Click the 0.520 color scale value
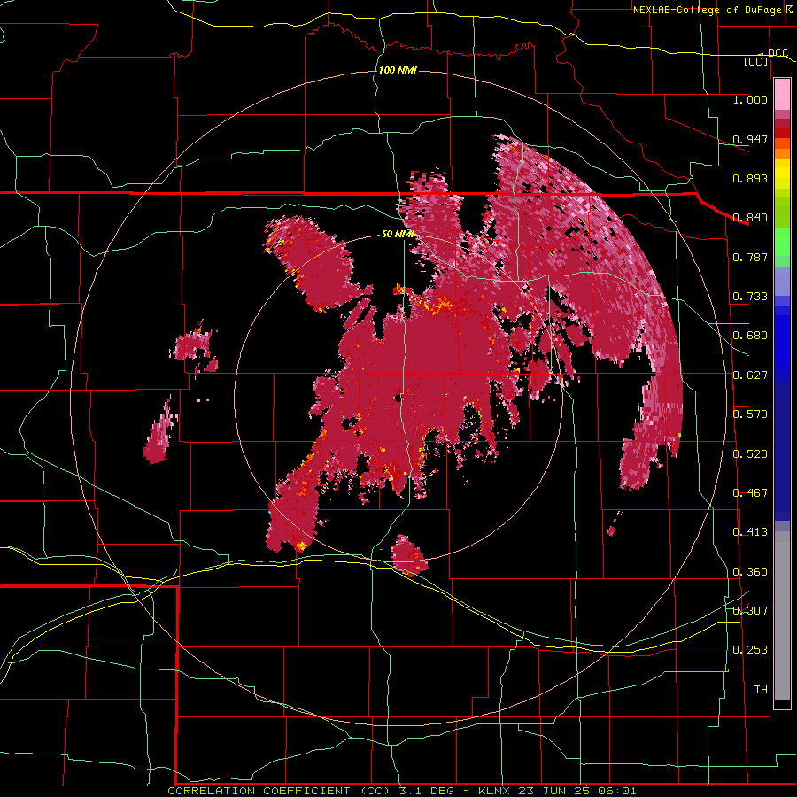 point(750,454)
